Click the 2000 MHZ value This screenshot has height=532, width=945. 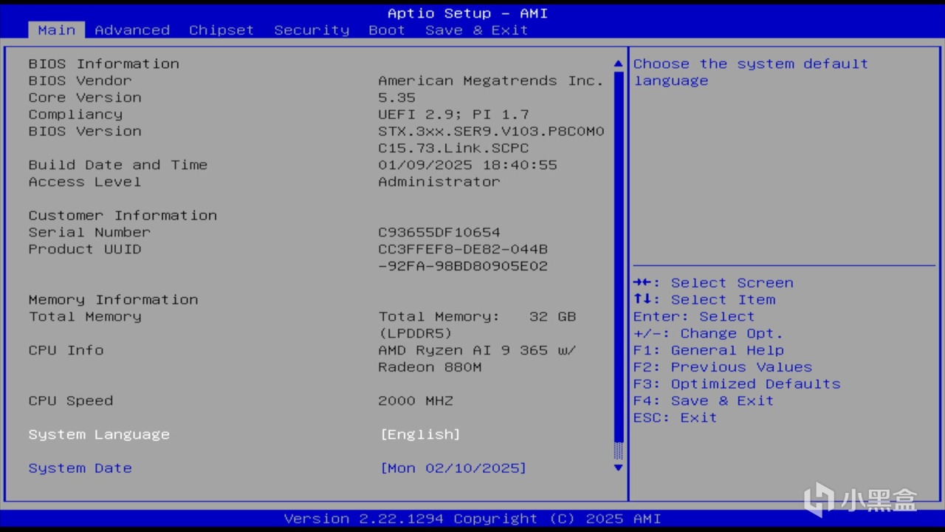[416, 400]
